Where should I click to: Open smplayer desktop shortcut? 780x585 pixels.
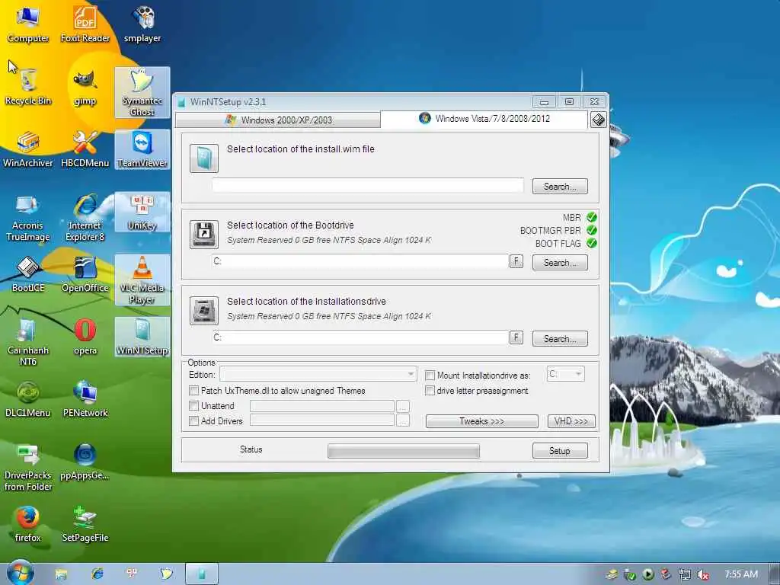(142, 24)
